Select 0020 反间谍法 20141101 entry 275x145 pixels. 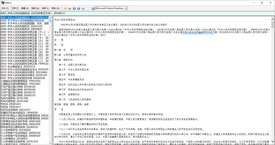[24, 75]
